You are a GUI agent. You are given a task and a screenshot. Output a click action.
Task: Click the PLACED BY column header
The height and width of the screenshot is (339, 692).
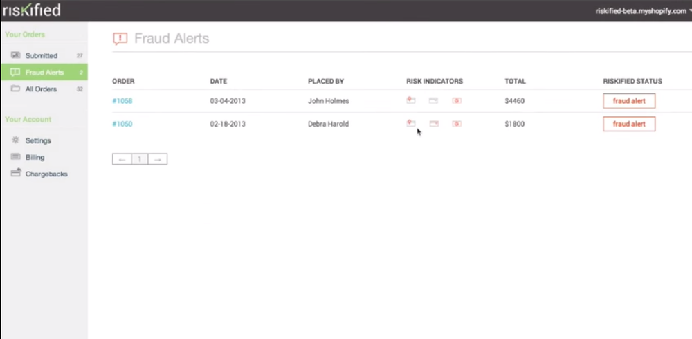click(326, 81)
